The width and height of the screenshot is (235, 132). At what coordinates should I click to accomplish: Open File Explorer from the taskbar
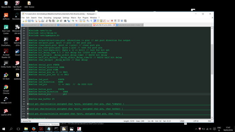click(x=26, y=129)
